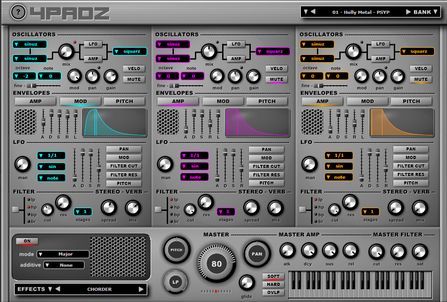Open chorder additive None dropdown

(x=64, y=265)
